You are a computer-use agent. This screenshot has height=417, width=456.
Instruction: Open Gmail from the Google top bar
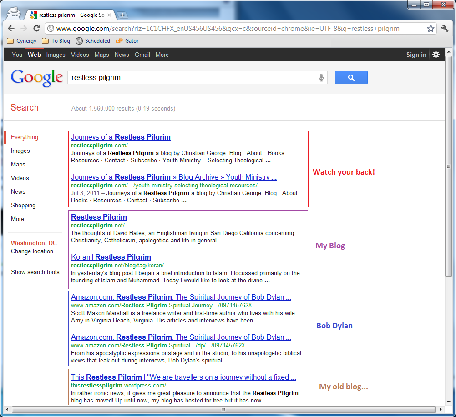pos(142,55)
